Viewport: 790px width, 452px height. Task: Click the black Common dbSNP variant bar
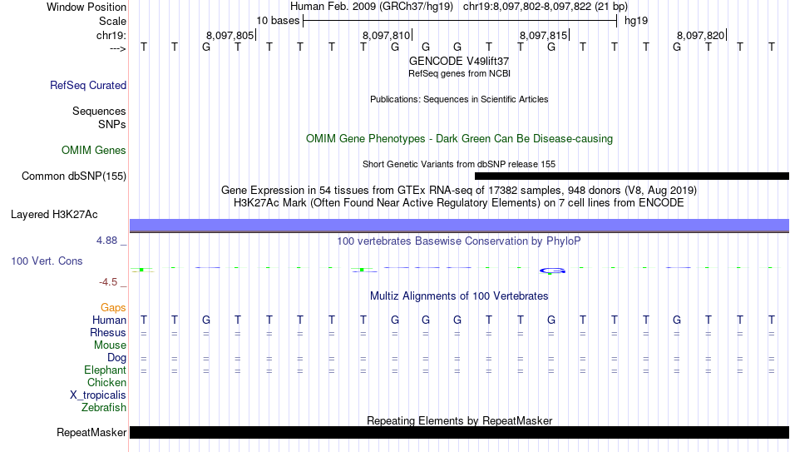[632, 176]
